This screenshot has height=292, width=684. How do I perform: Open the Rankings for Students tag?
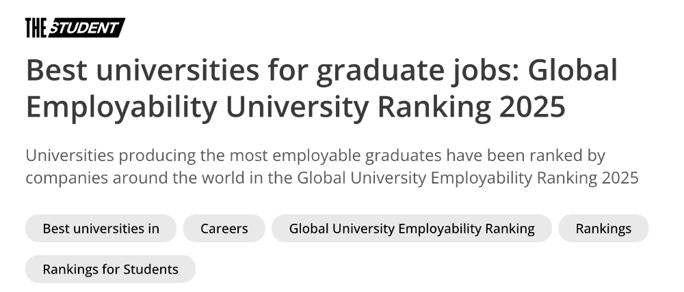coord(110,269)
